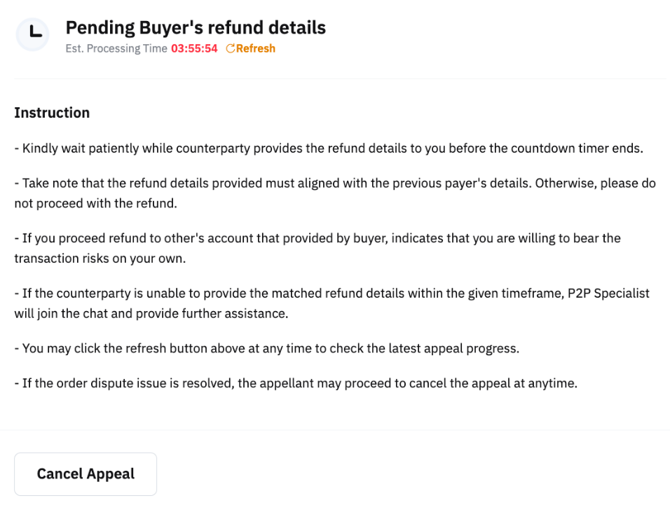Click the Est. Processing Time label
The width and height of the screenshot is (670, 510).
click(x=116, y=48)
